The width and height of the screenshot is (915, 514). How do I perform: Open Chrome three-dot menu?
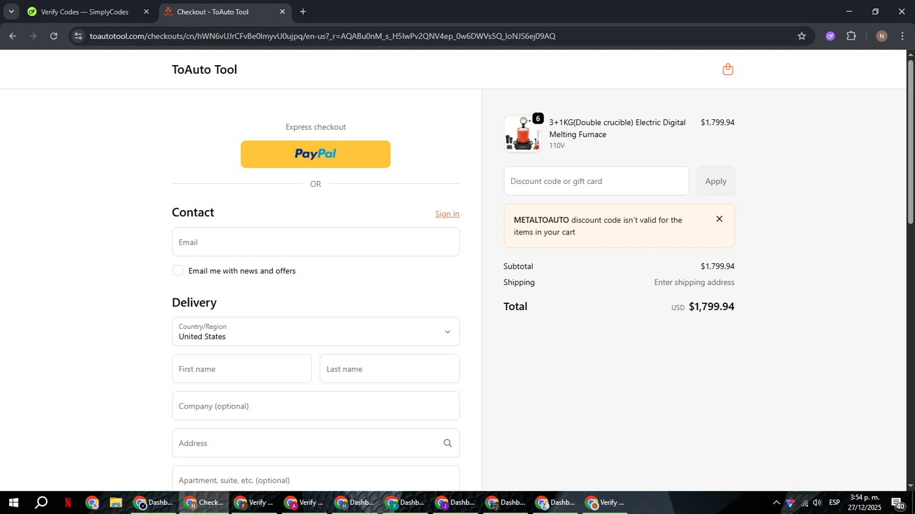coord(902,36)
